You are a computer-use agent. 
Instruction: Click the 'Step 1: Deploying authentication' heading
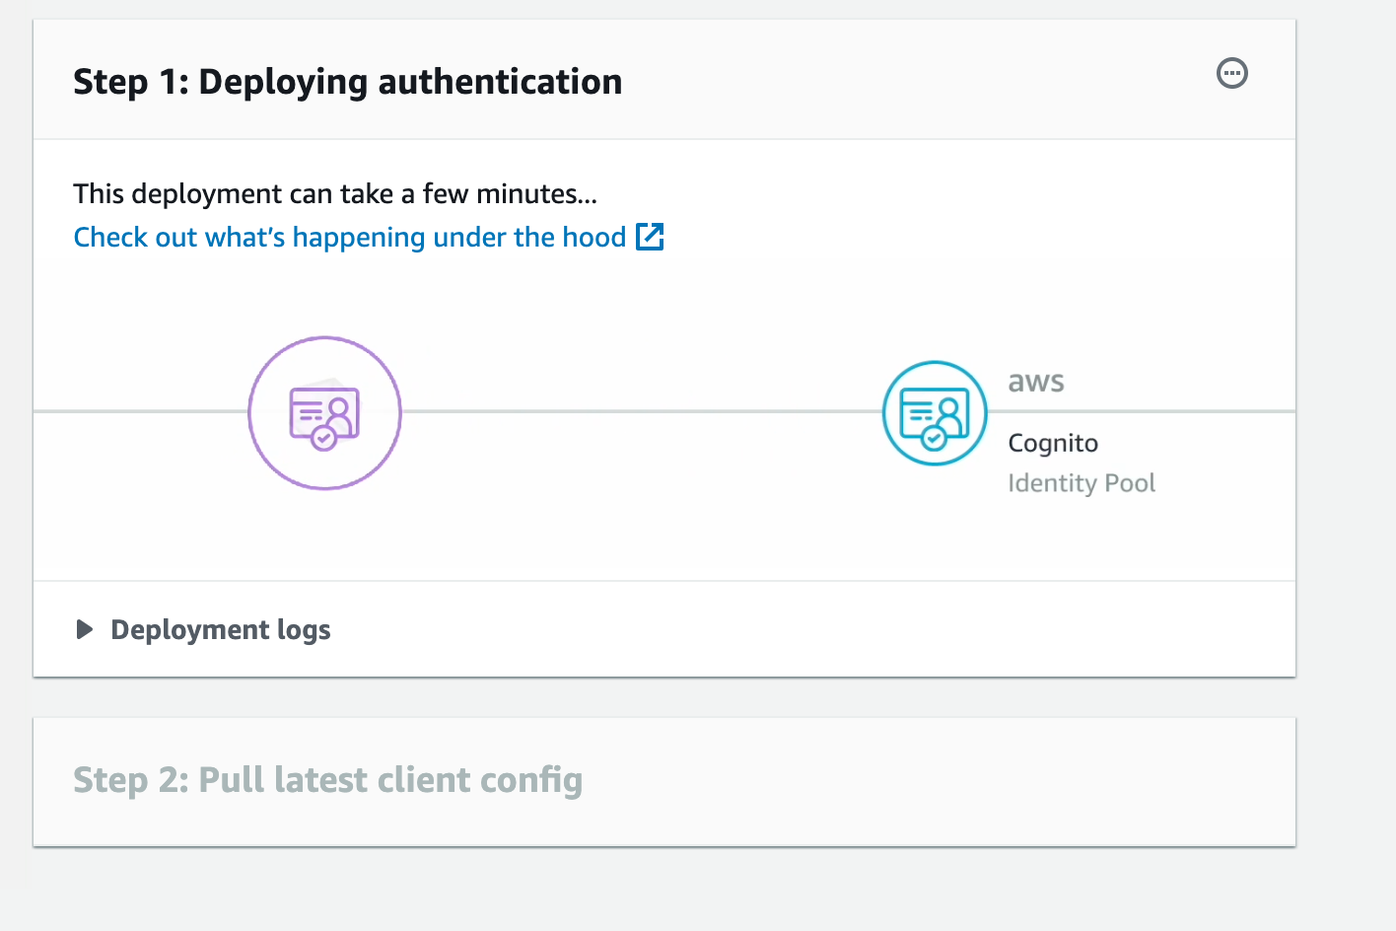point(348,81)
